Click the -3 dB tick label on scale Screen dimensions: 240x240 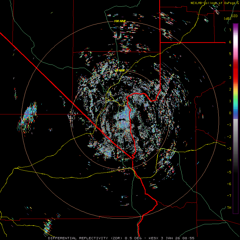click(x=229, y=149)
